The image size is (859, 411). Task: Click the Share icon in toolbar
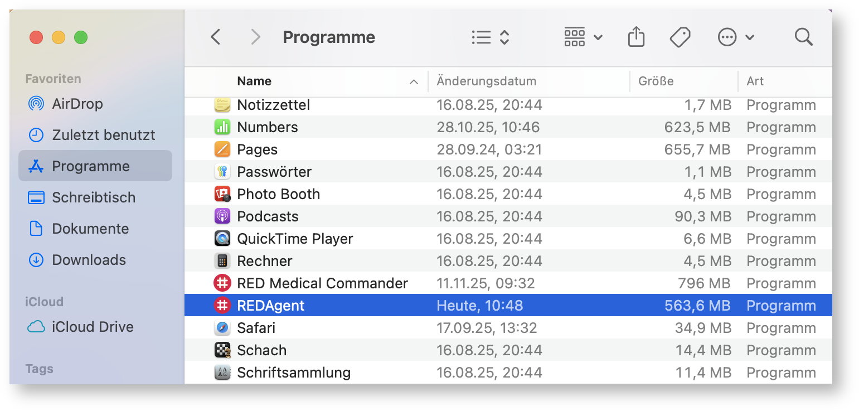coord(636,37)
